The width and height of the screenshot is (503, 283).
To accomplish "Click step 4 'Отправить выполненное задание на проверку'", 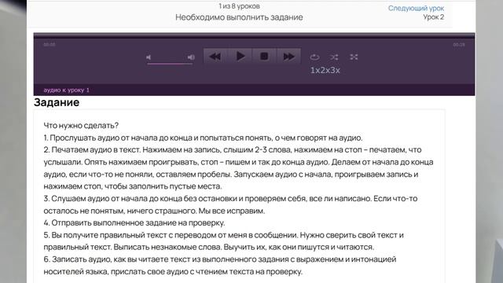I will (x=134, y=222).
